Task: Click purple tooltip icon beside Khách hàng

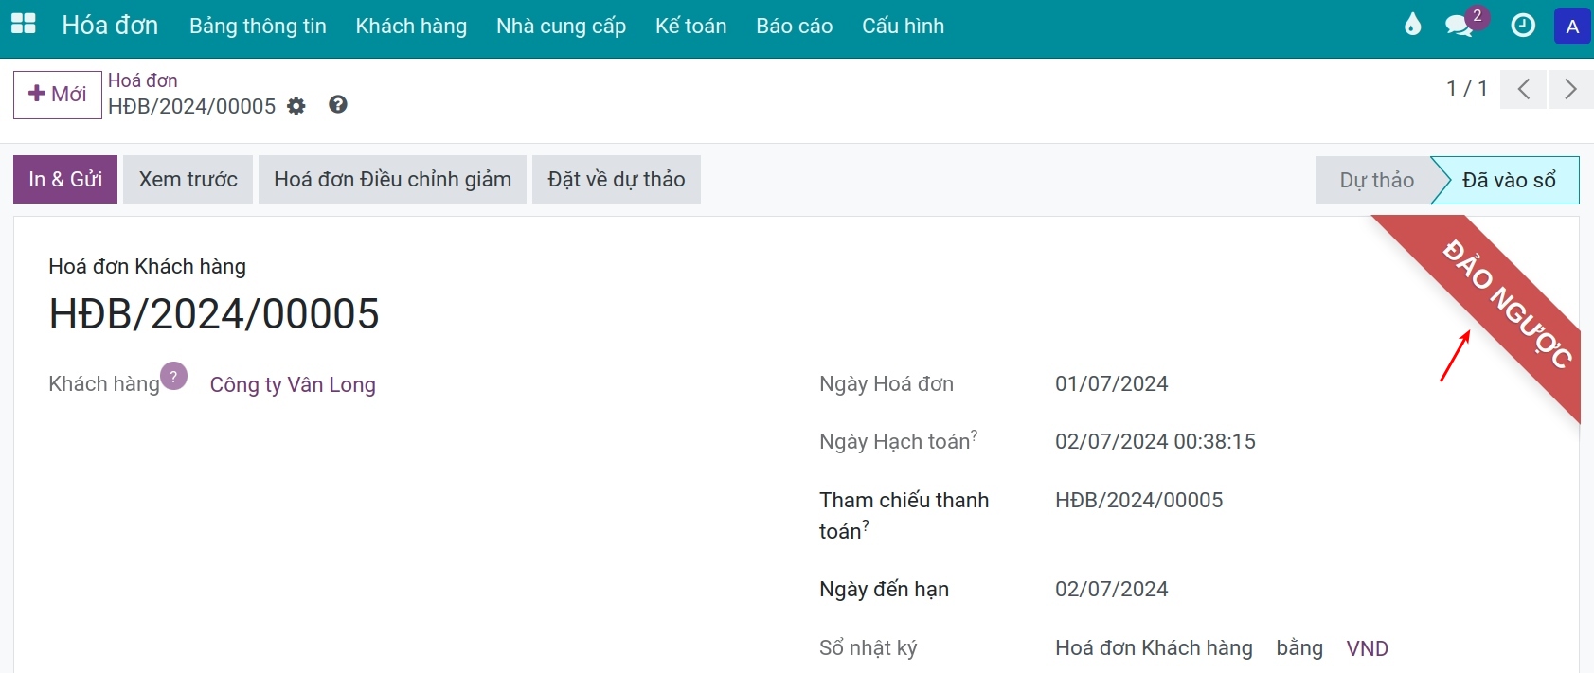Action: 173,376
